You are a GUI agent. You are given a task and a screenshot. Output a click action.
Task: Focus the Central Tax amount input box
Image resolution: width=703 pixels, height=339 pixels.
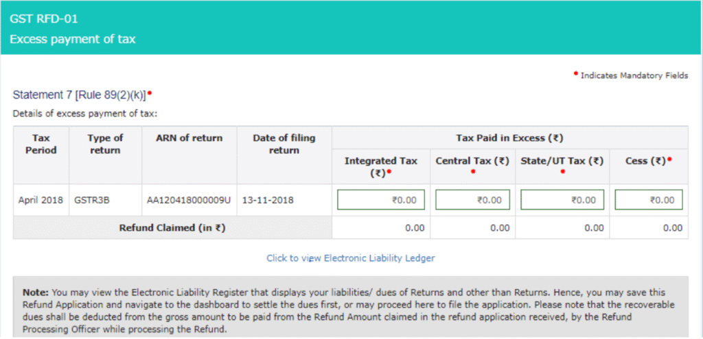472,200
